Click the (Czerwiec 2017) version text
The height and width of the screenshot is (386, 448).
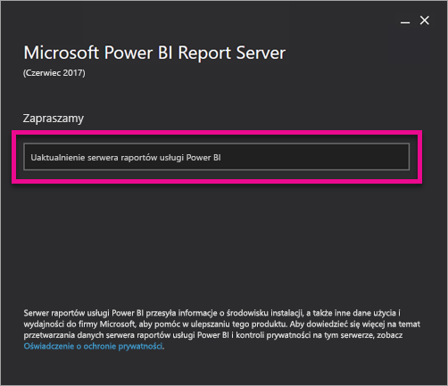54,73
